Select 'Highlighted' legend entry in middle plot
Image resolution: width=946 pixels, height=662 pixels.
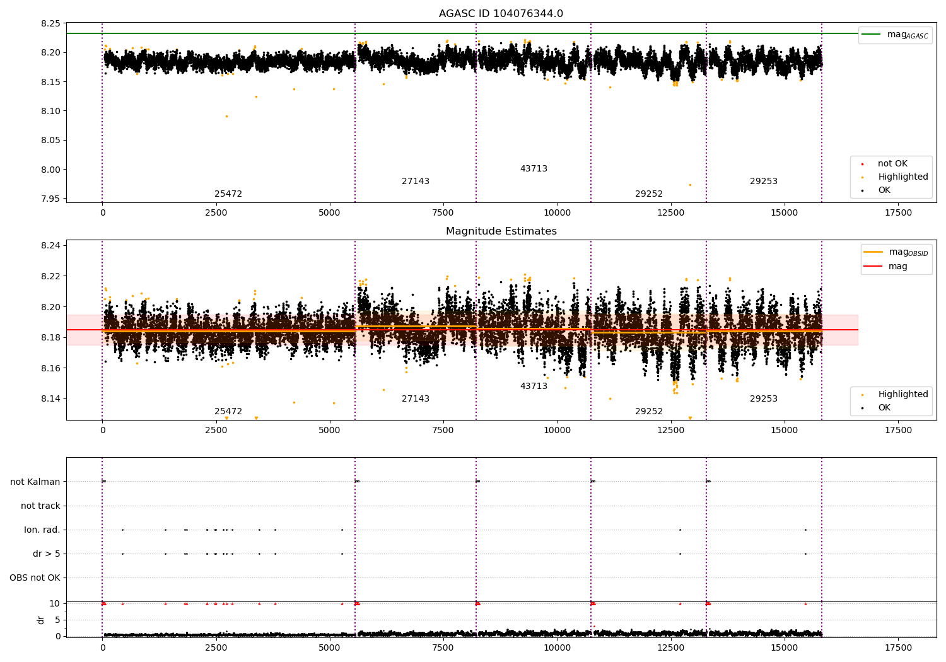[x=903, y=395]
